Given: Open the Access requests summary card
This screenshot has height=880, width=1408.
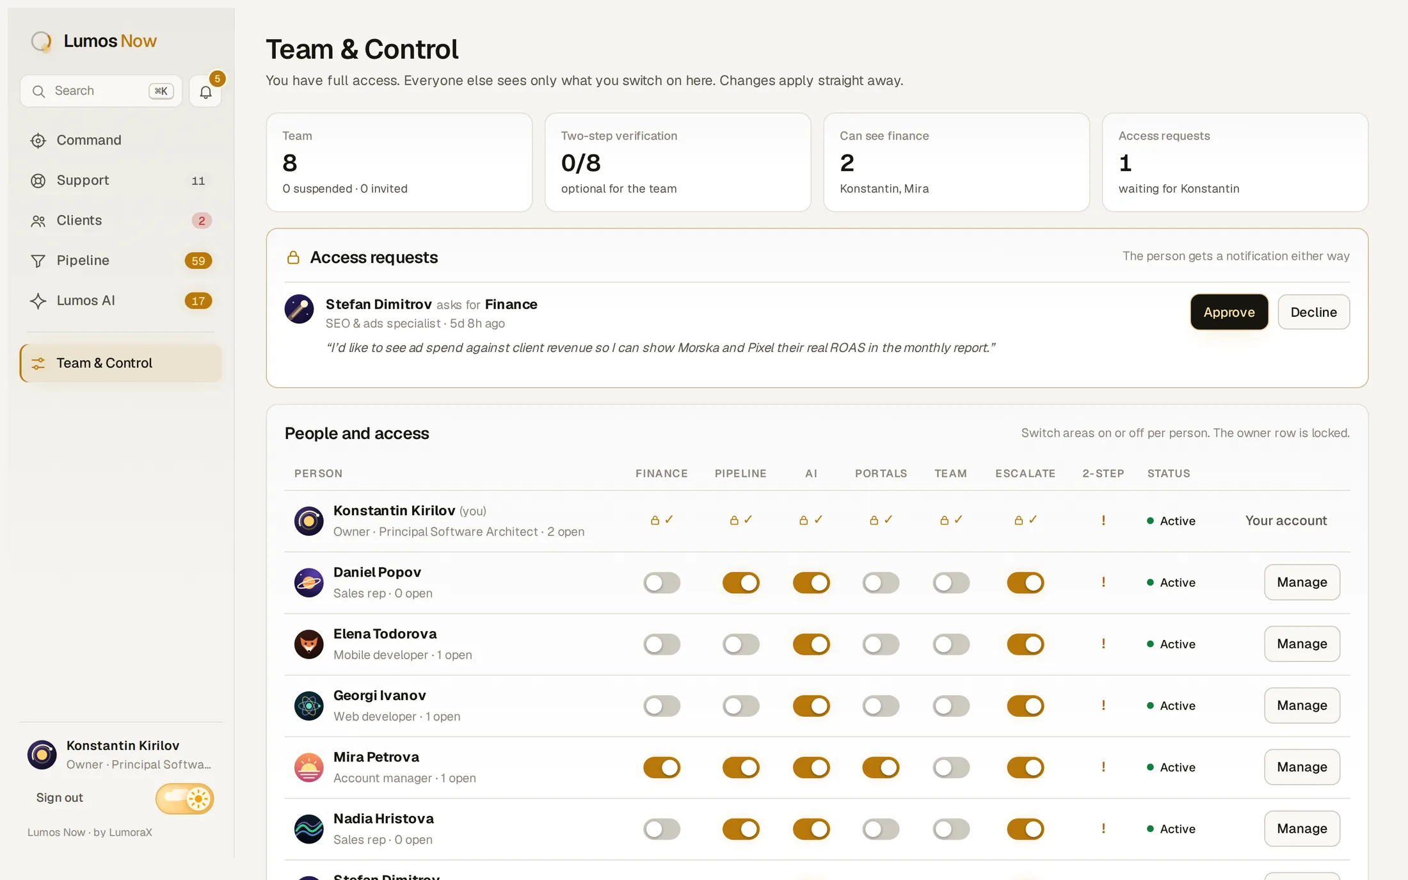Looking at the screenshot, I should [1235, 163].
